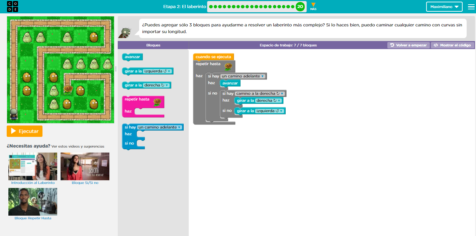476x236 pixels.
Task: Open the Bloque Si/Si no link
Action: [85, 183]
